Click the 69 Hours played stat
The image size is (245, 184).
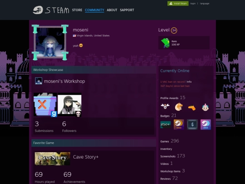click(x=44, y=178)
